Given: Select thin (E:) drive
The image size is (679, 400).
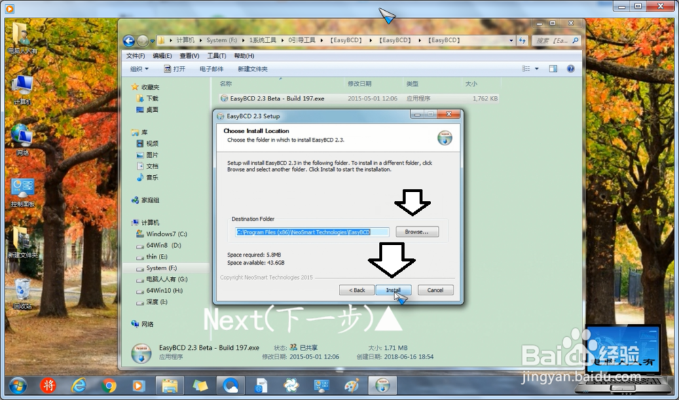Looking at the screenshot, I should (151, 256).
